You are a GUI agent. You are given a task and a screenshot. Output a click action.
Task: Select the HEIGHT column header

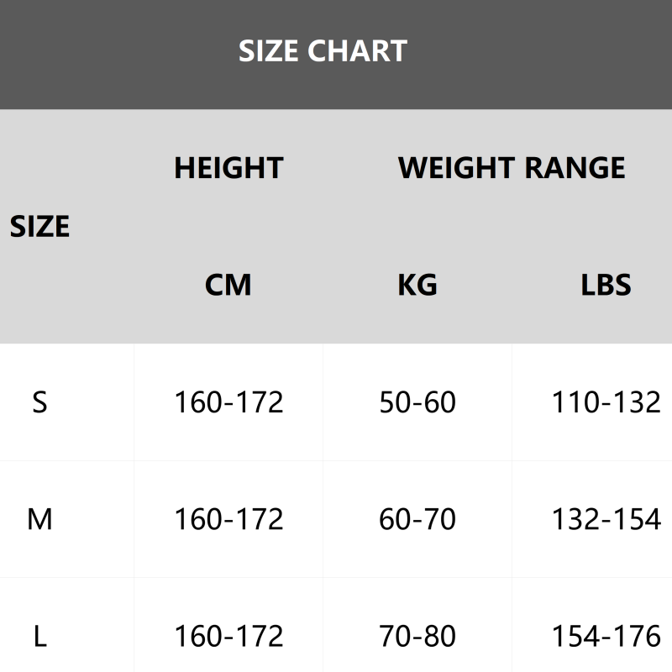(x=228, y=168)
